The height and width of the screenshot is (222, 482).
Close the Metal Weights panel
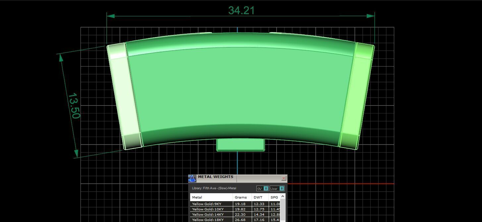pos(284,178)
